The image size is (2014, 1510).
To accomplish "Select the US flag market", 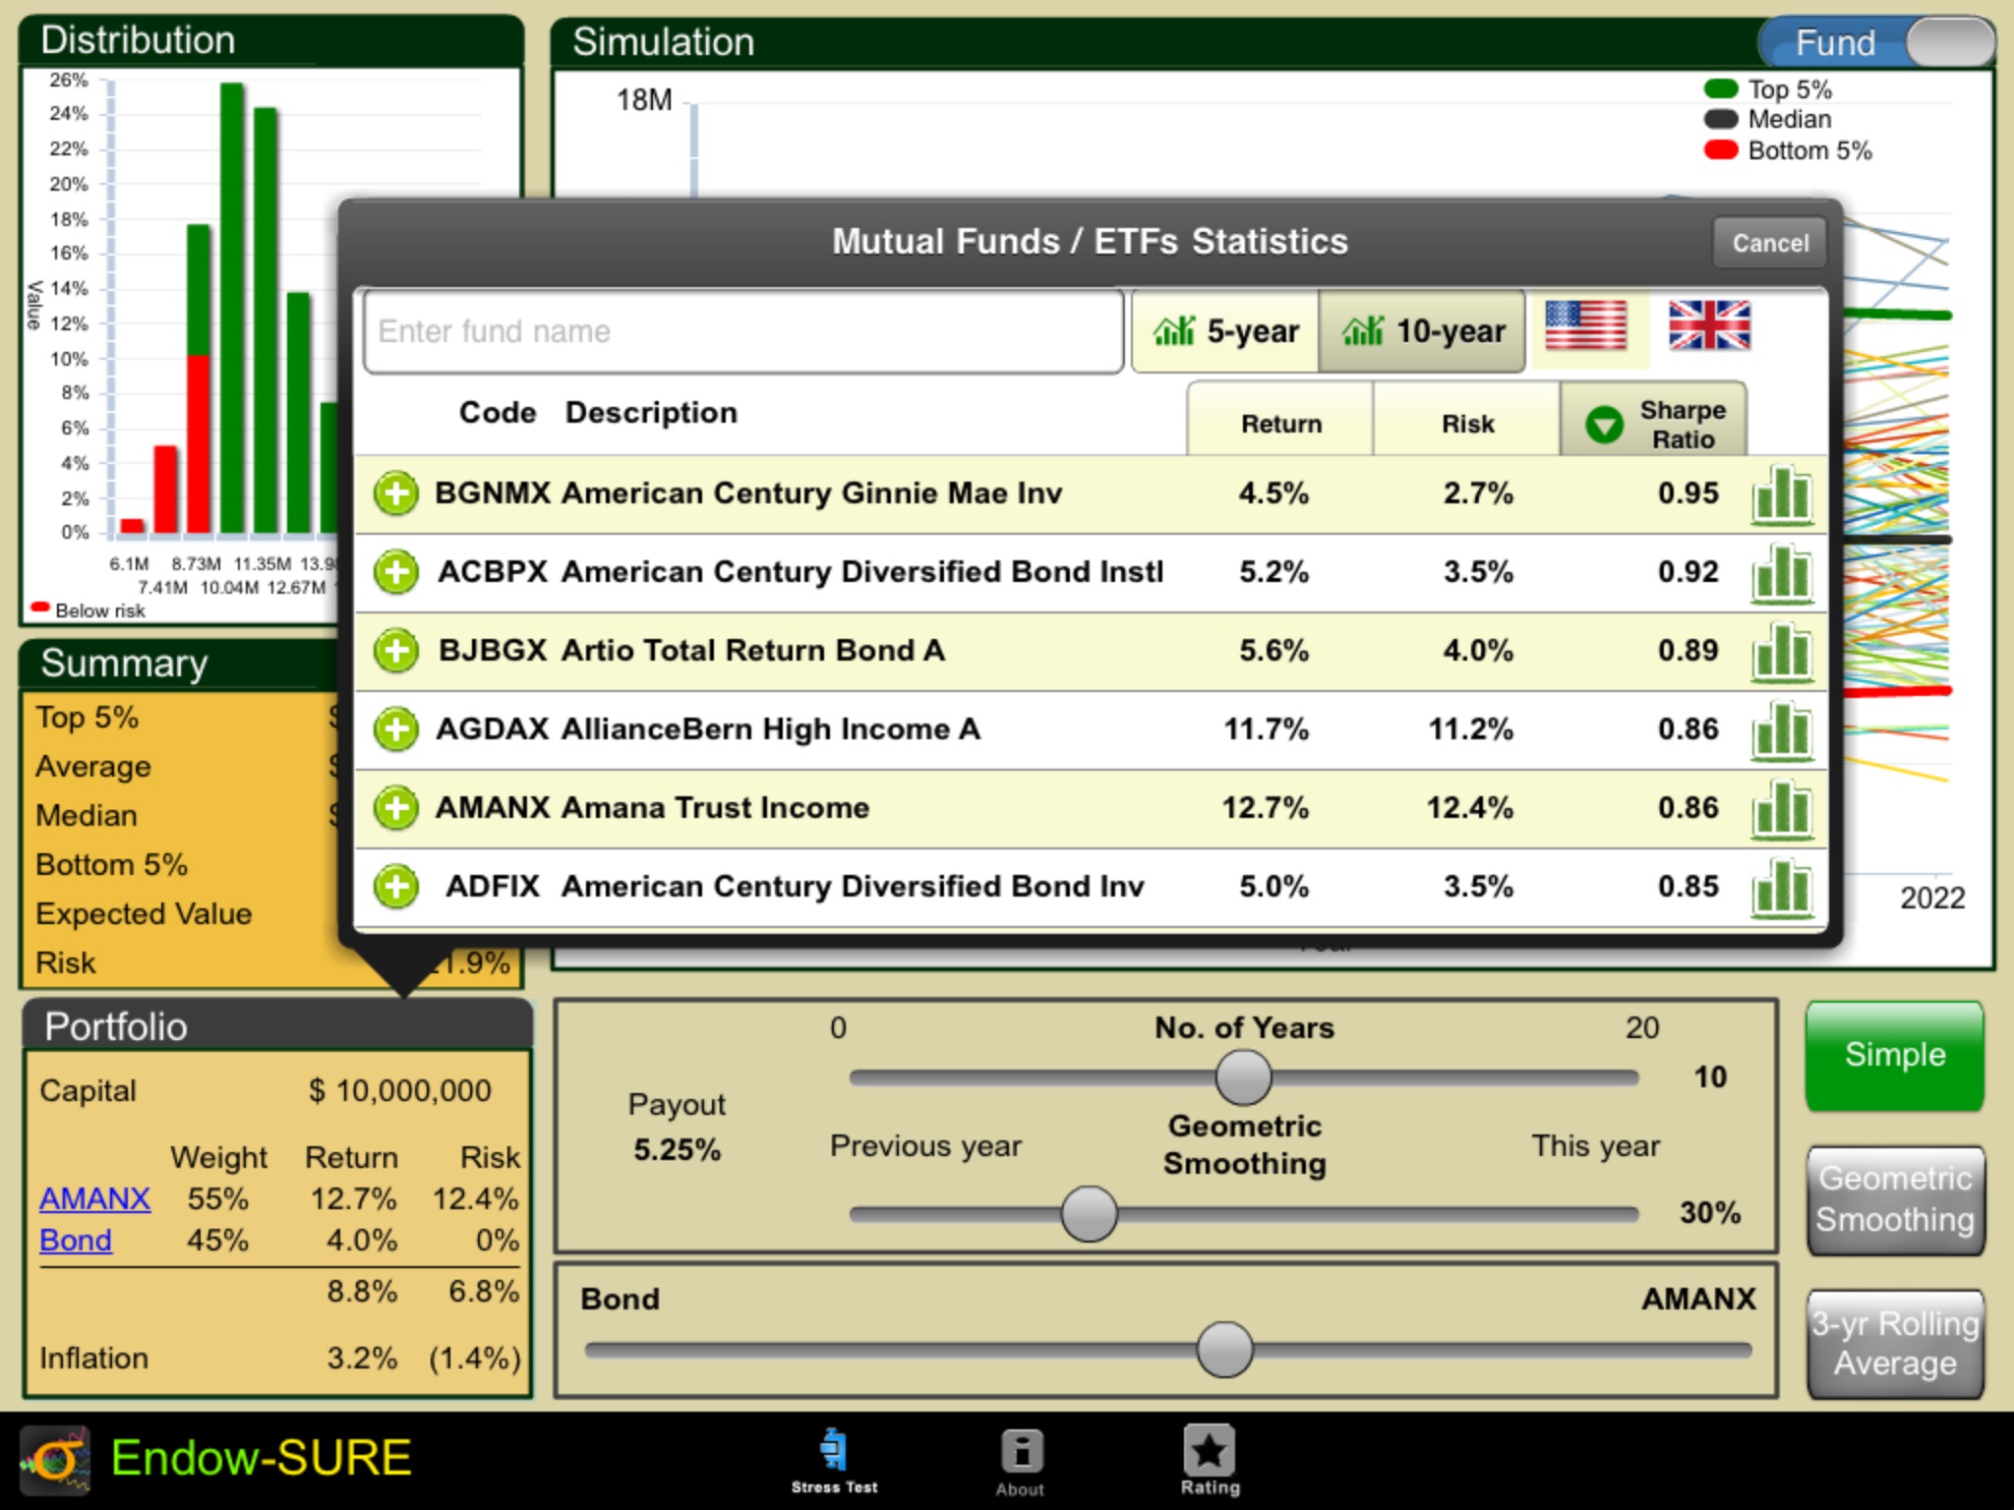I will click(x=1585, y=326).
